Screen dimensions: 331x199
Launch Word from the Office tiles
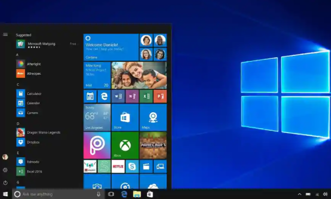pyautogui.click(x=118, y=96)
